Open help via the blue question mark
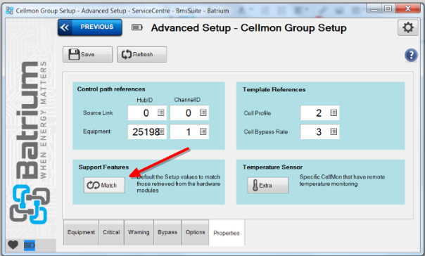Viewport: 425px width, 256px height. click(411, 56)
